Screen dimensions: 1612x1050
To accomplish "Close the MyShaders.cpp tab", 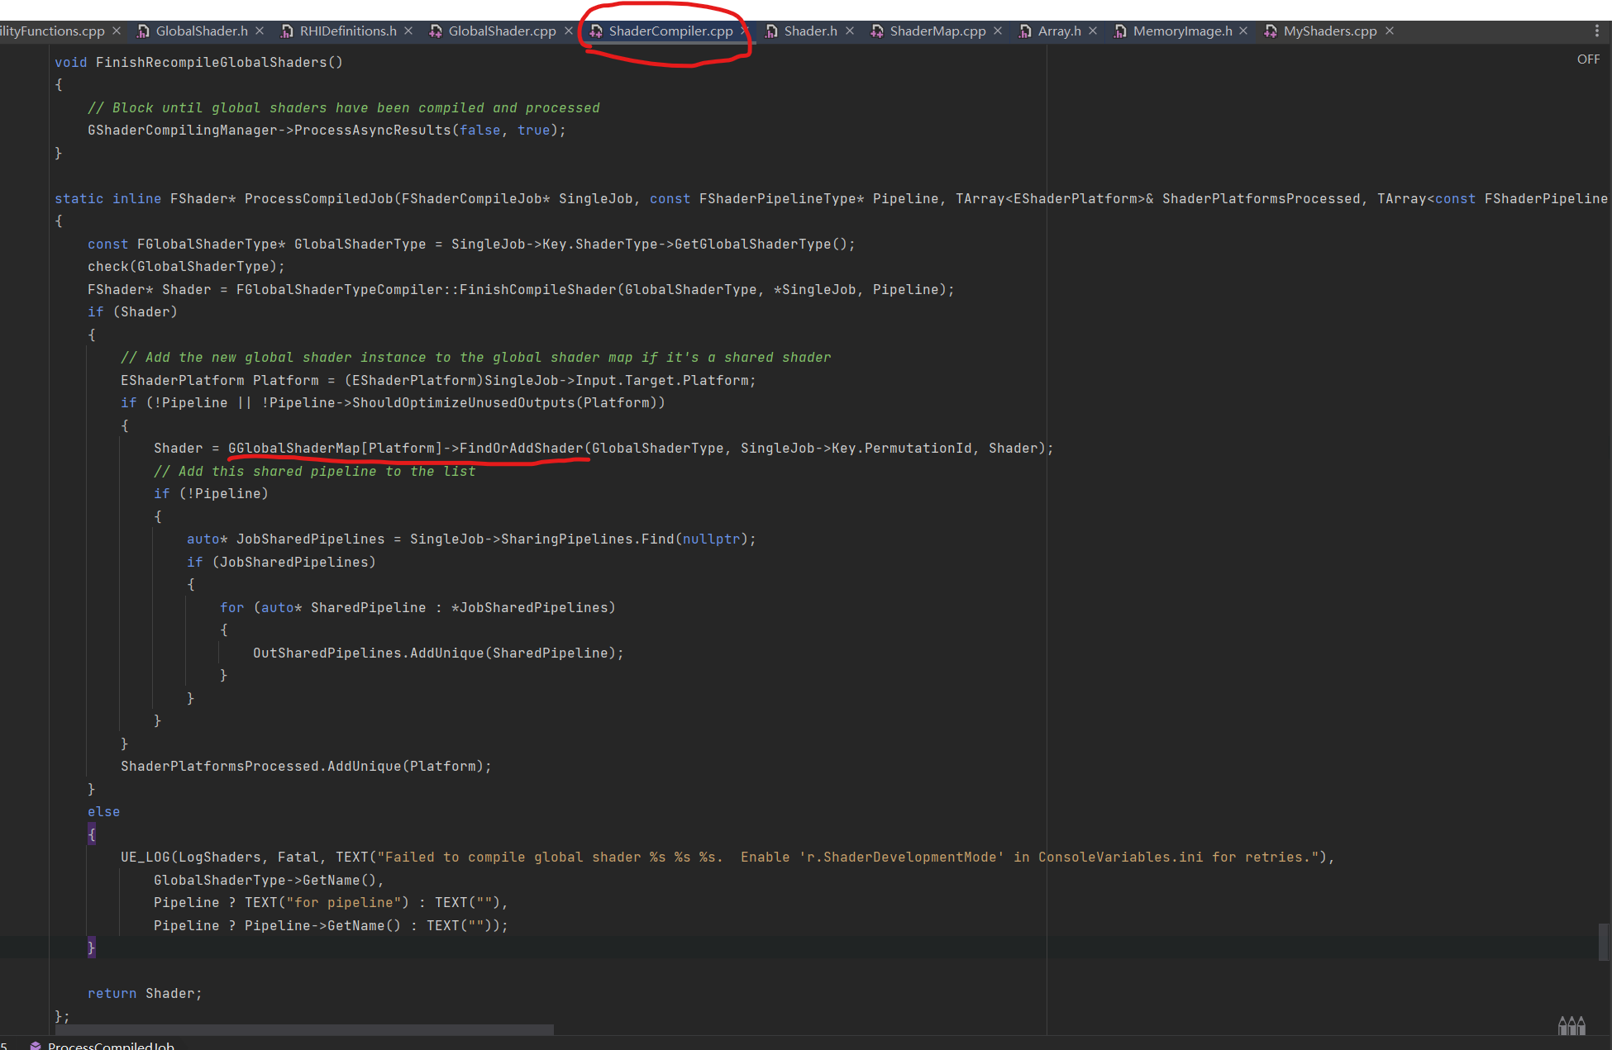I will (x=1390, y=31).
